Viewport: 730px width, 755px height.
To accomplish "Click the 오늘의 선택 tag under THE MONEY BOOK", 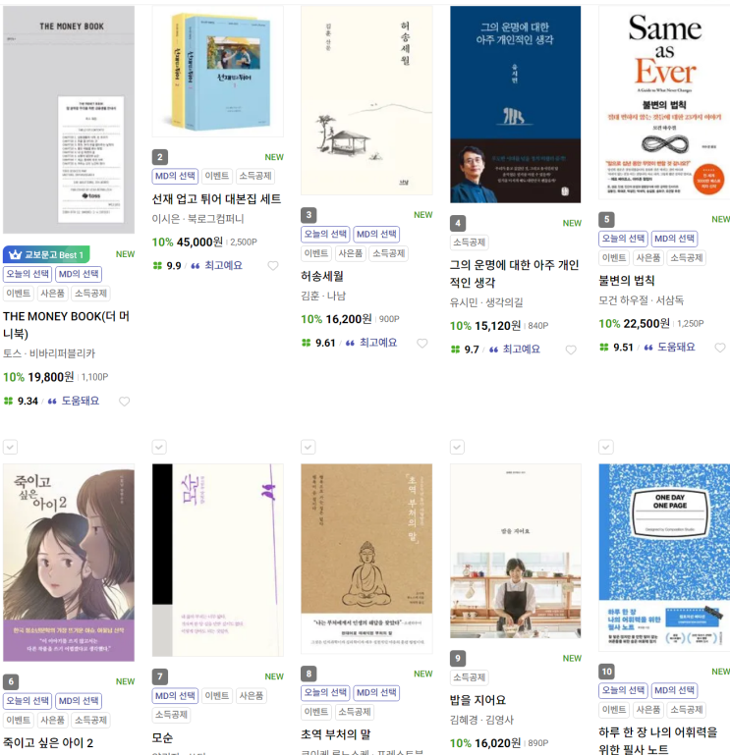I will (x=28, y=274).
